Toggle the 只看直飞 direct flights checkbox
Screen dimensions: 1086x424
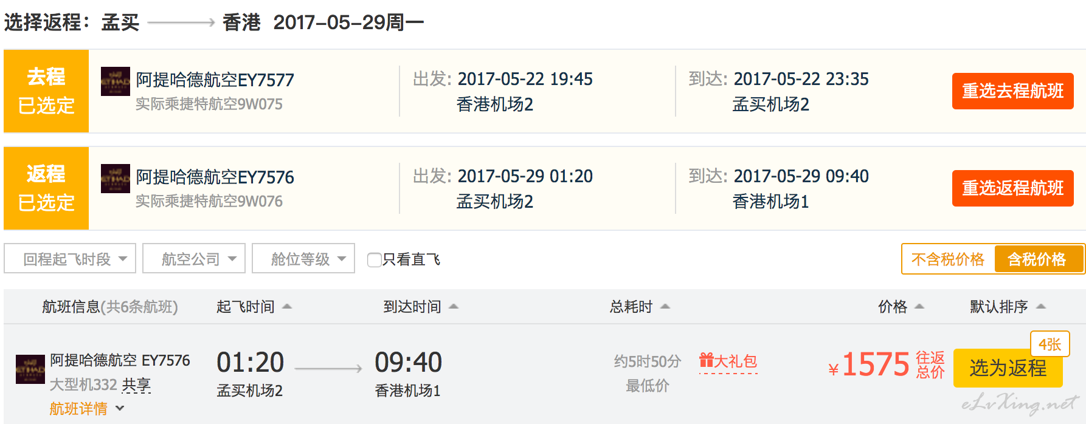(x=375, y=260)
